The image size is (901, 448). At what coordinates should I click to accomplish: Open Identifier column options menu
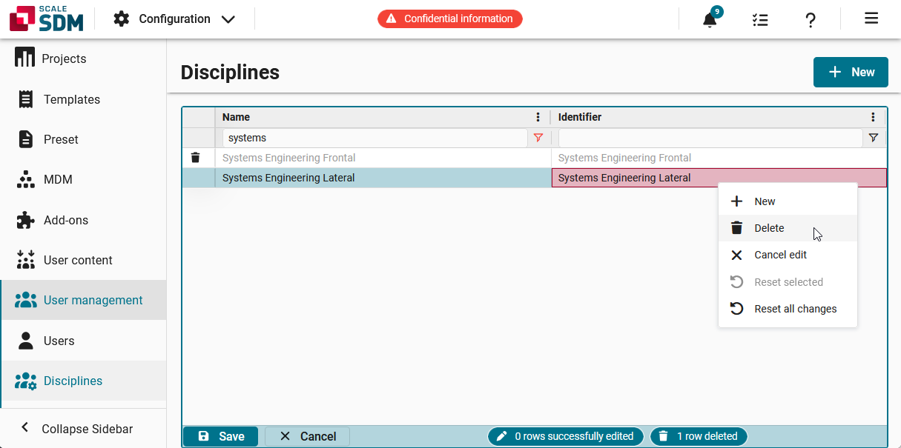click(874, 117)
